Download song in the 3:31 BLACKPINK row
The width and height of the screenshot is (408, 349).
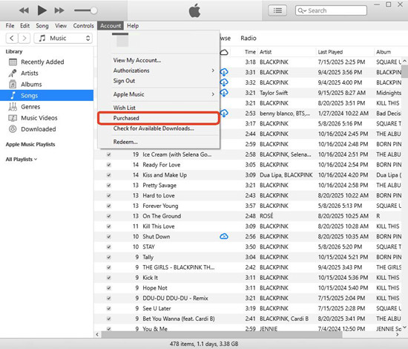tap(224, 72)
